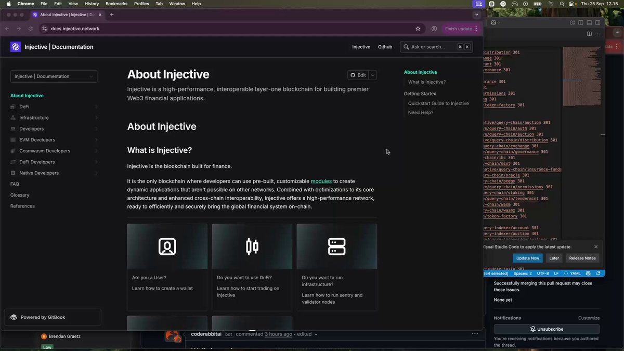The height and width of the screenshot is (351, 624).
Task: Click the Developers sidebar icon
Action: coord(14,128)
